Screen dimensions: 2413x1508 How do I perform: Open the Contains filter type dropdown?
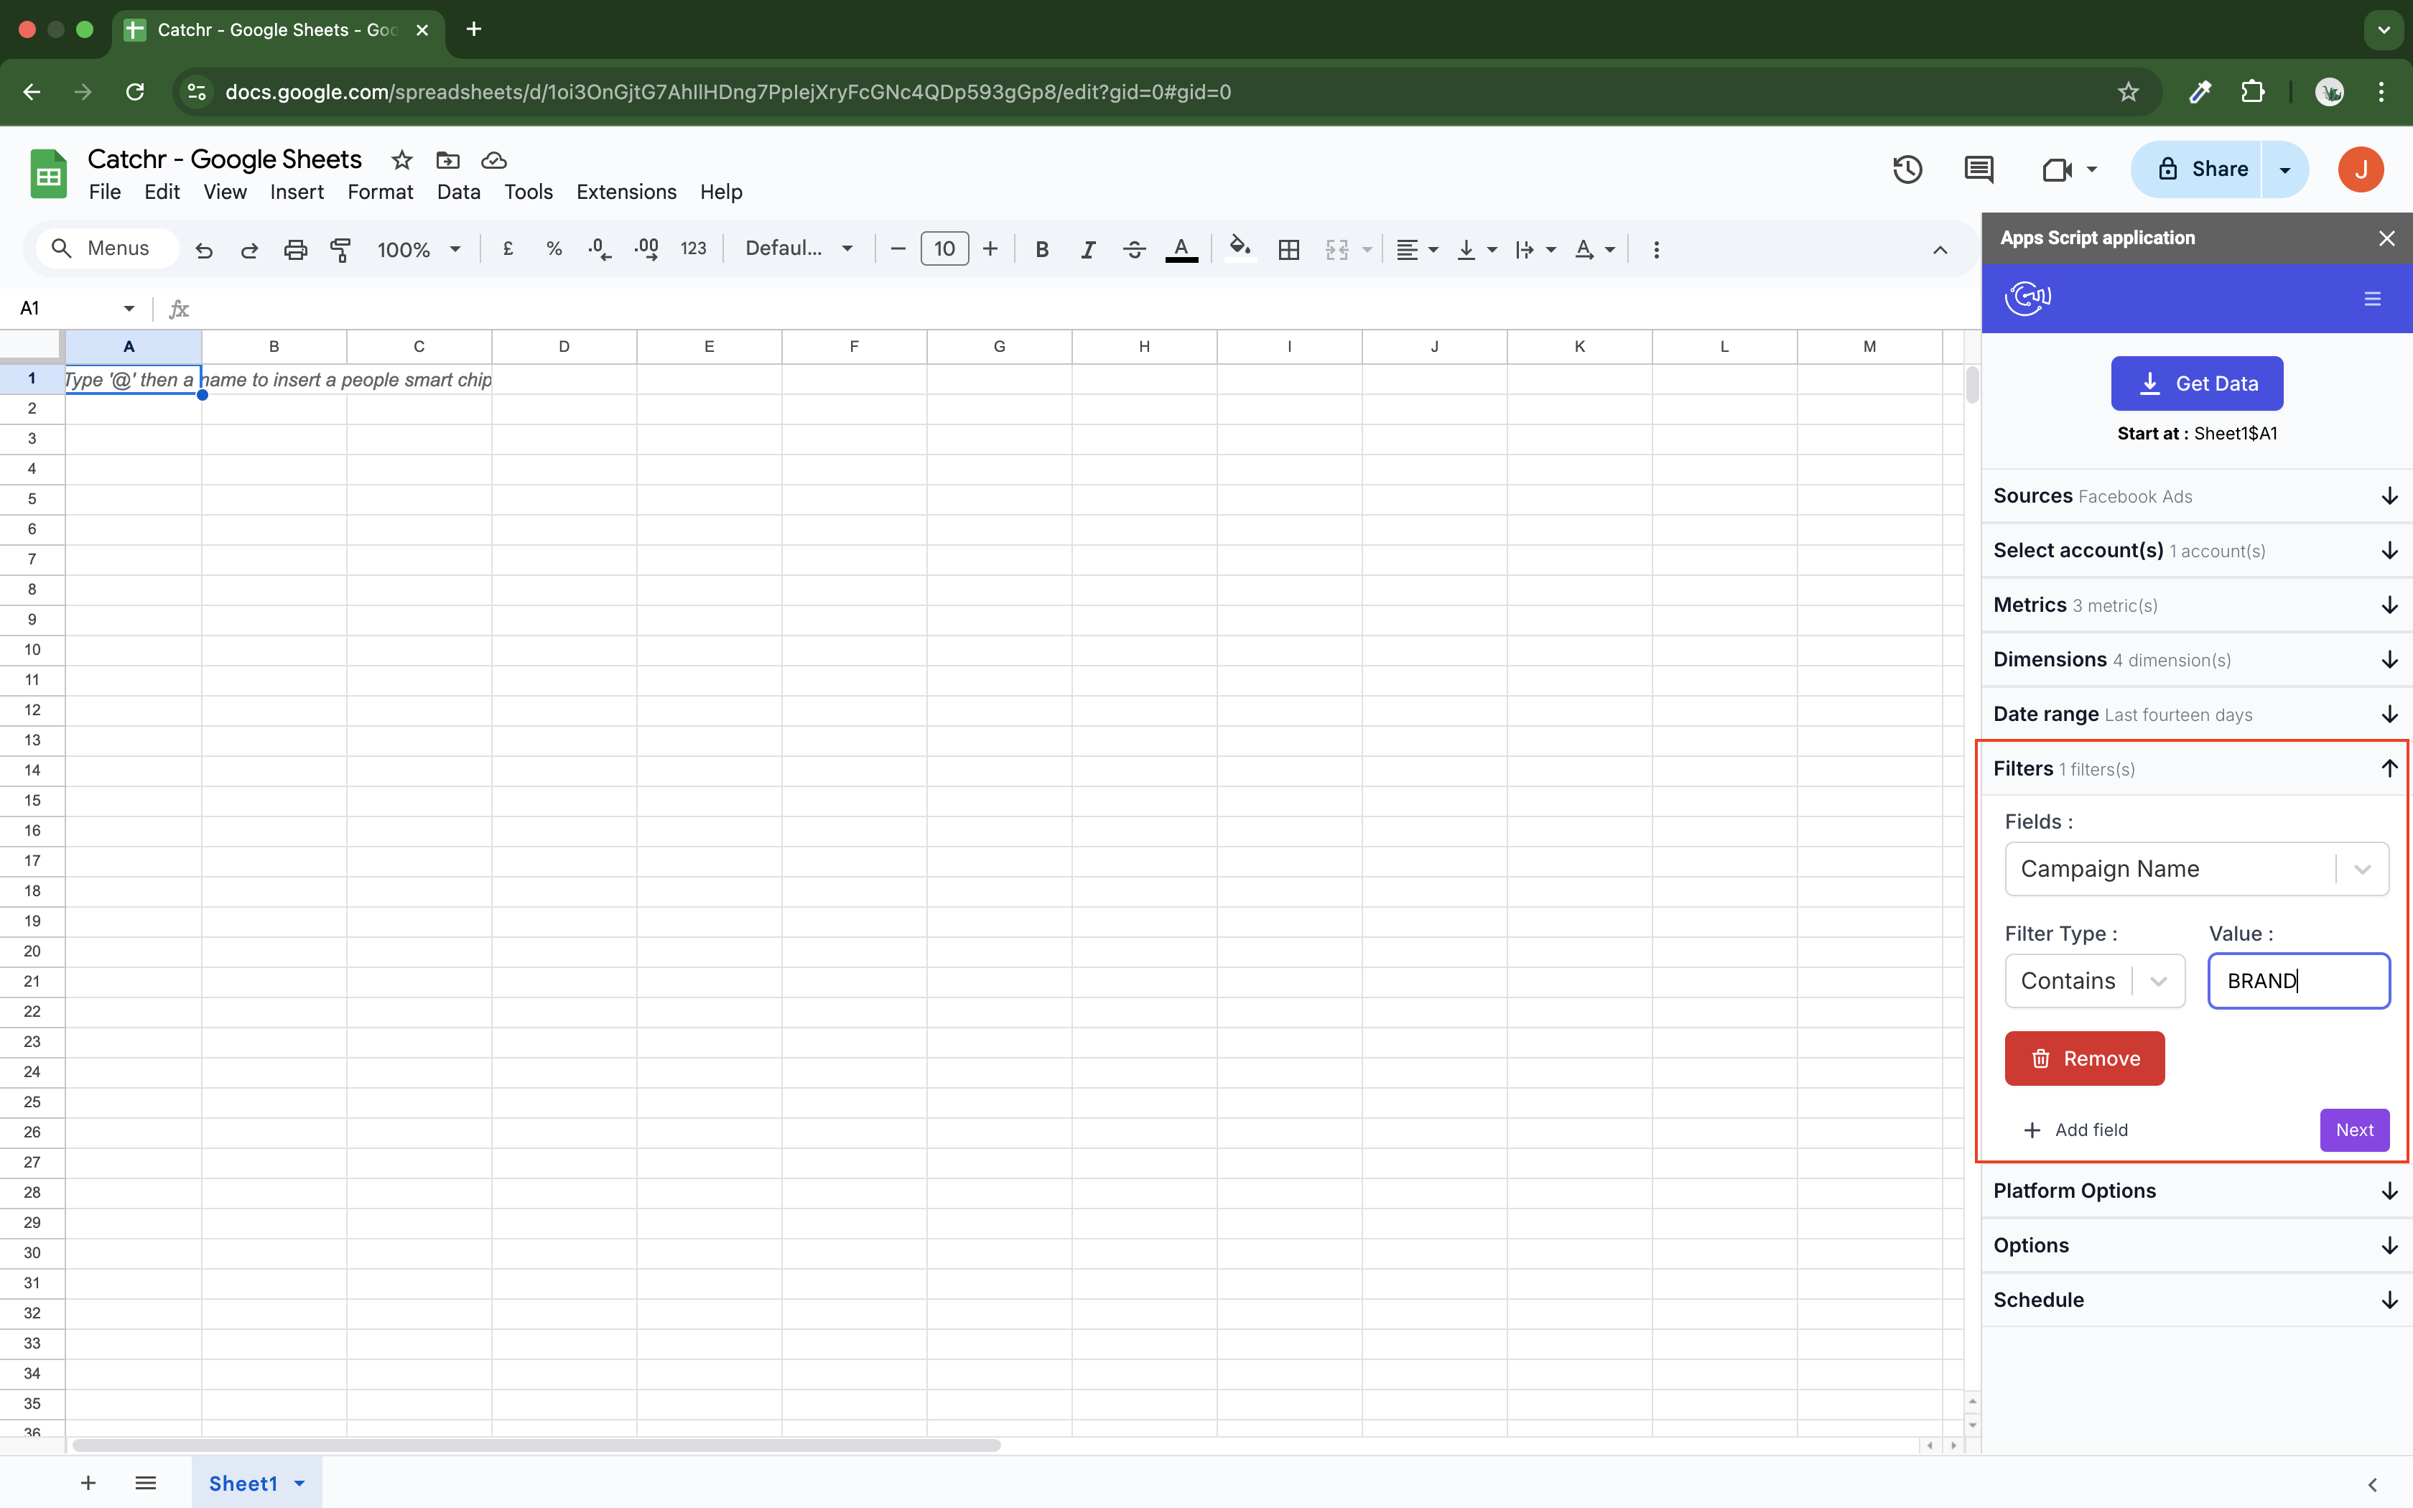[x=2095, y=980]
